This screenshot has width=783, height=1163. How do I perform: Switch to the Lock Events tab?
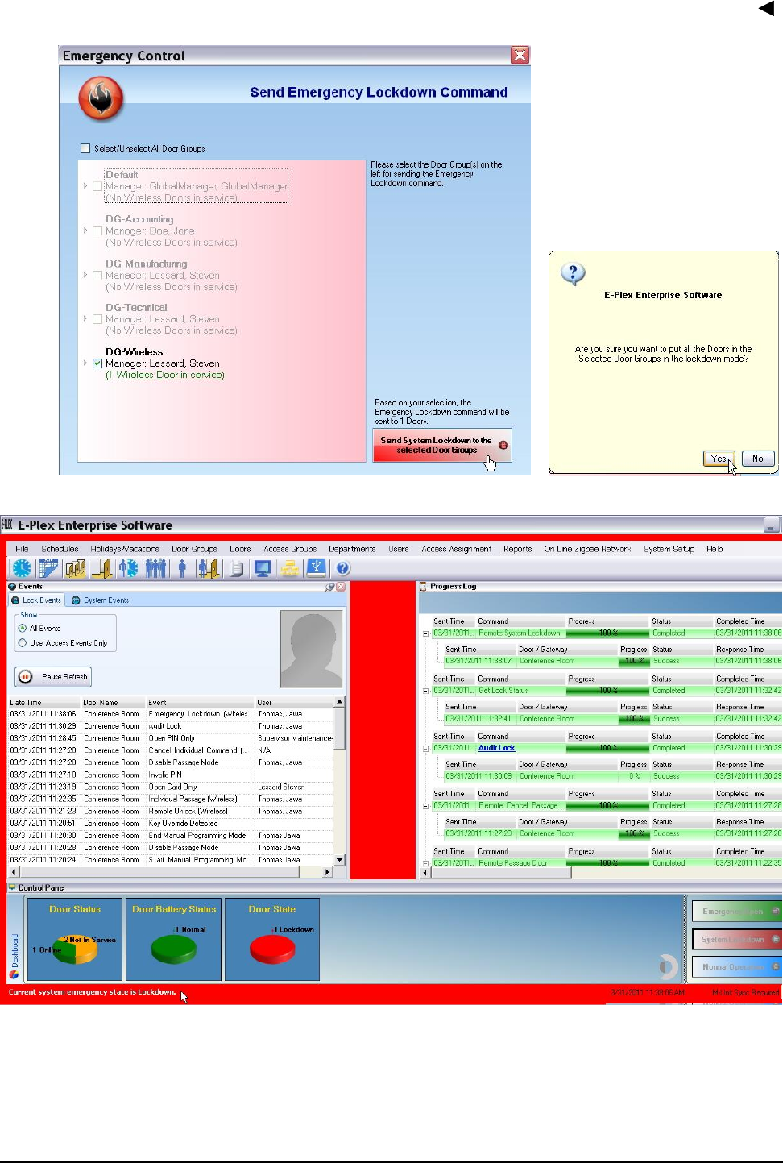click(36, 600)
